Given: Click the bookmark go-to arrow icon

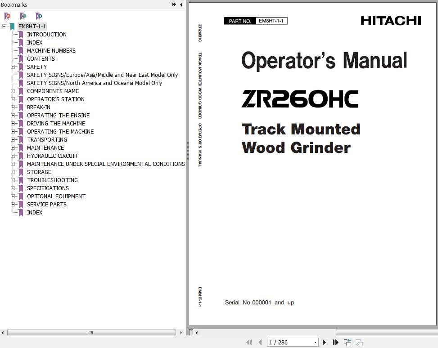Looking at the screenshot, I should coord(39,16).
